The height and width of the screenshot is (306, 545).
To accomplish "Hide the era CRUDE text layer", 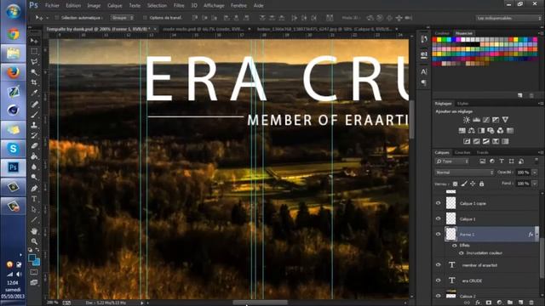I will click(439, 280).
